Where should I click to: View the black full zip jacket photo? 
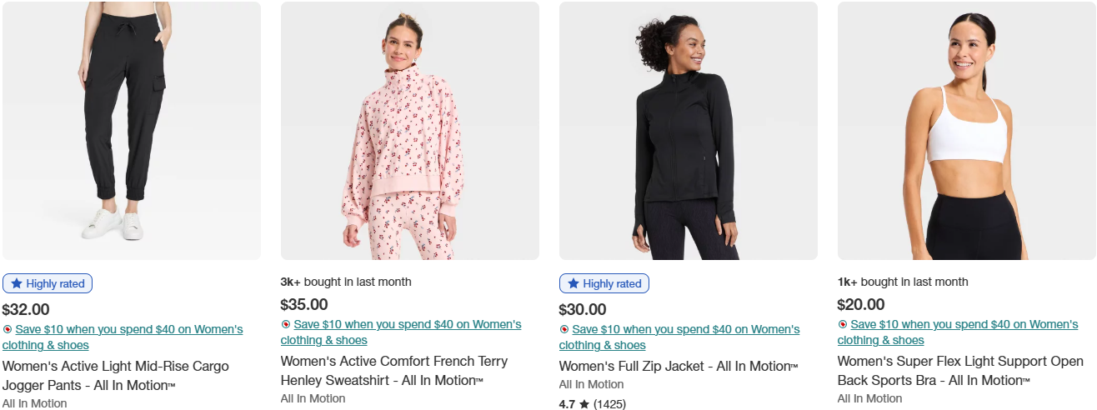[688, 131]
